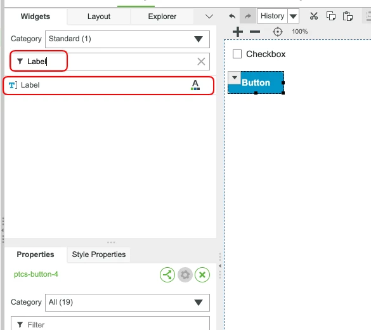The height and width of the screenshot is (330, 371).
Task: Open the History dropdown arrow
Action: pos(293,16)
